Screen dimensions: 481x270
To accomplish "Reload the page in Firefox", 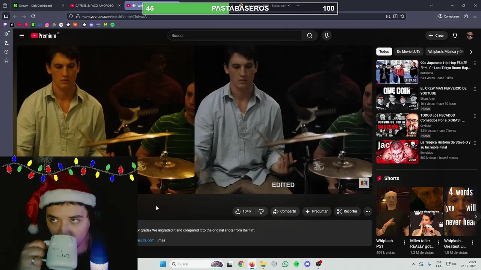I will [x=33, y=16].
